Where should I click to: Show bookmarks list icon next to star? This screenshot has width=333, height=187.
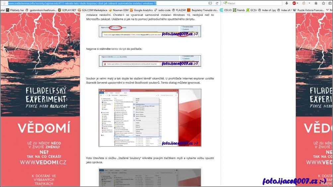pos(330,3)
